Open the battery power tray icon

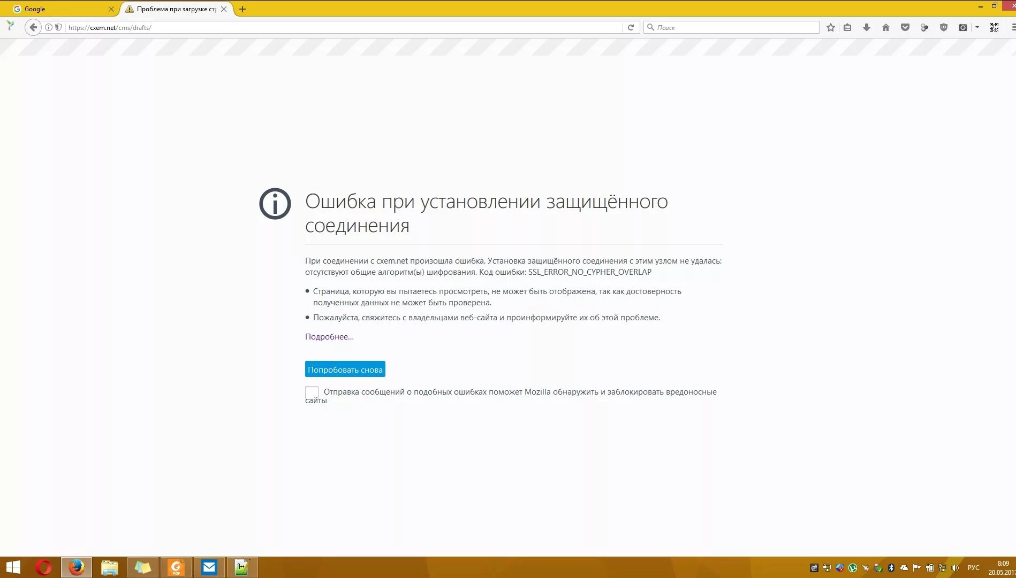[x=930, y=568]
